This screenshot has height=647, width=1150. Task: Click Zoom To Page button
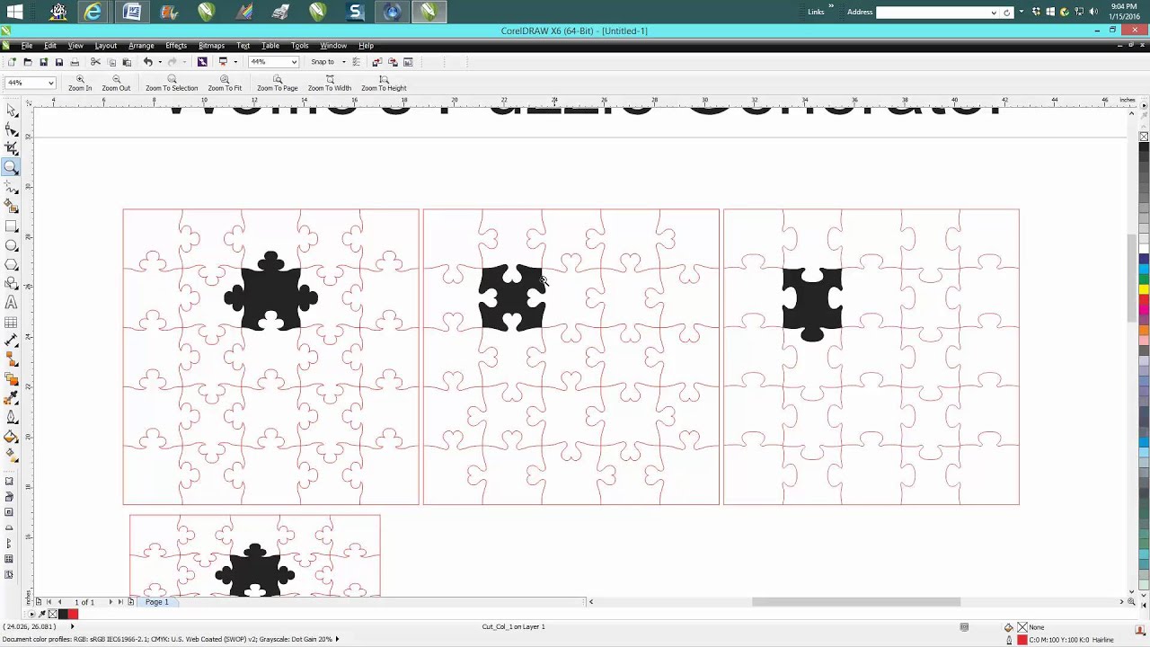pyautogui.click(x=277, y=84)
